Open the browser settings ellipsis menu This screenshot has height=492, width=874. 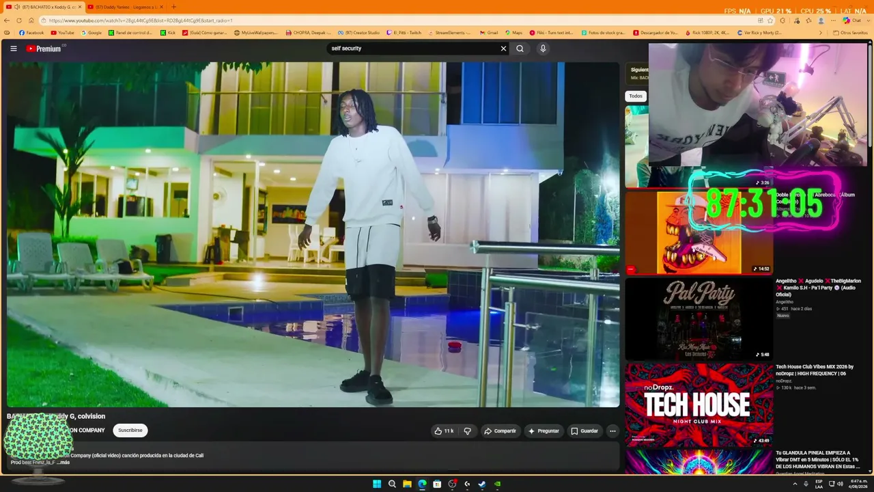point(833,20)
